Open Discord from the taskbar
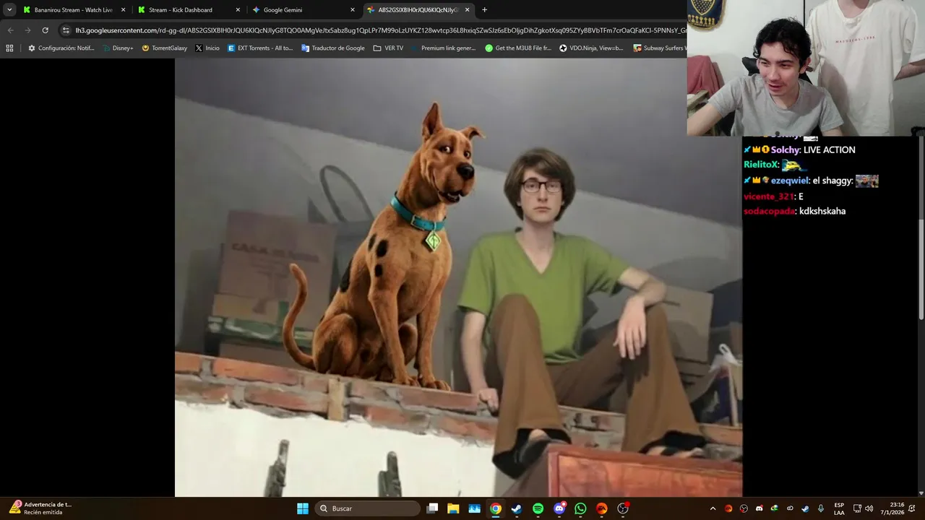 tap(559, 508)
